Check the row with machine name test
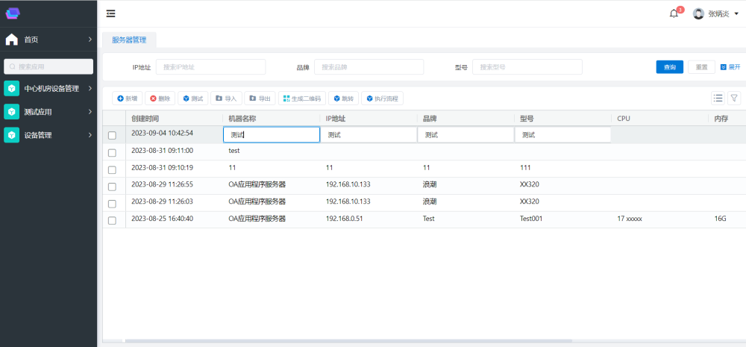Viewport: 746px width, 347px height. coord(112,152)
